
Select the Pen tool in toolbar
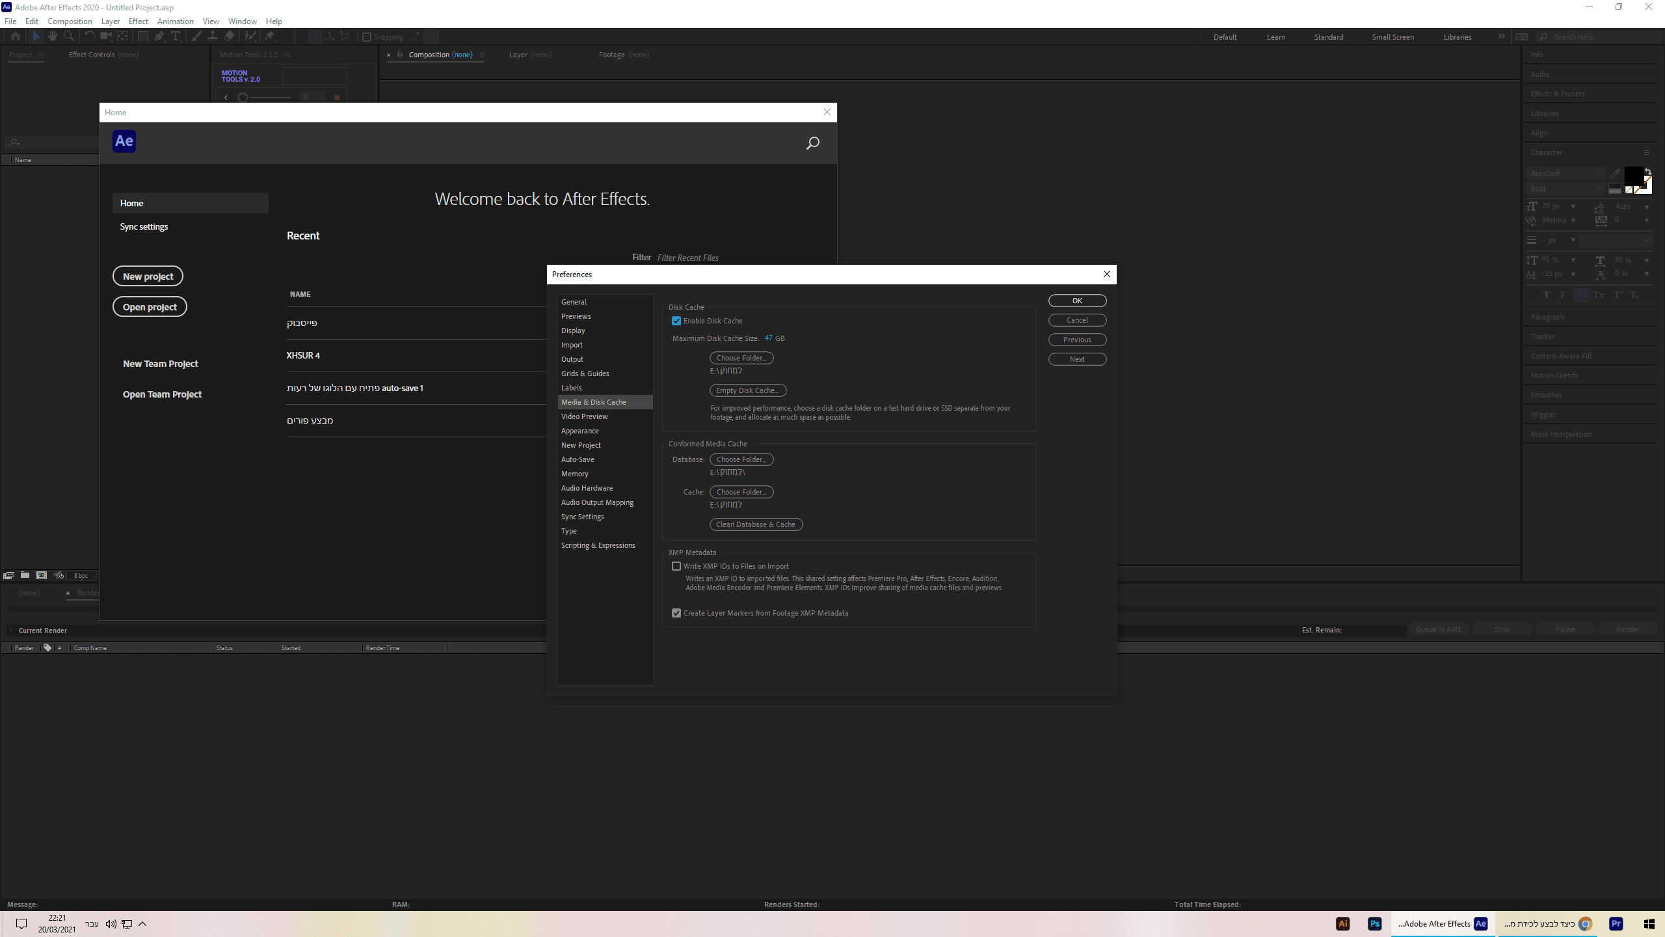[159, 36]
